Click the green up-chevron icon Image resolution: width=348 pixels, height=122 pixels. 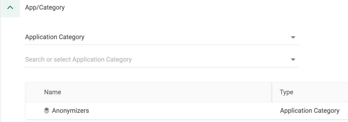click(10, 8)
